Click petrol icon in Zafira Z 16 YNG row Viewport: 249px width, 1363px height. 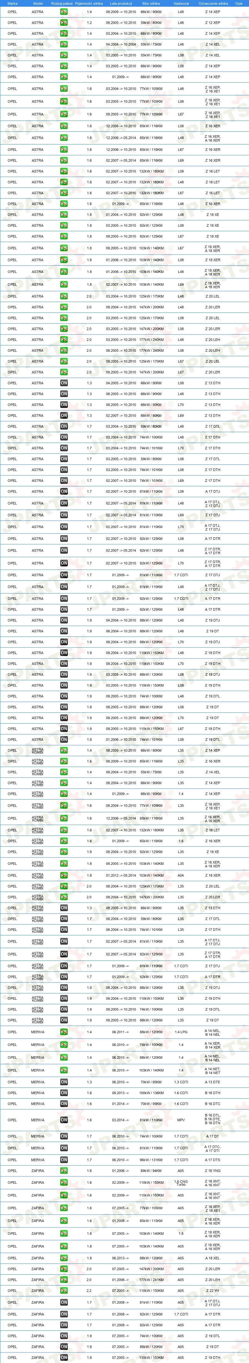coord(63,1171)
